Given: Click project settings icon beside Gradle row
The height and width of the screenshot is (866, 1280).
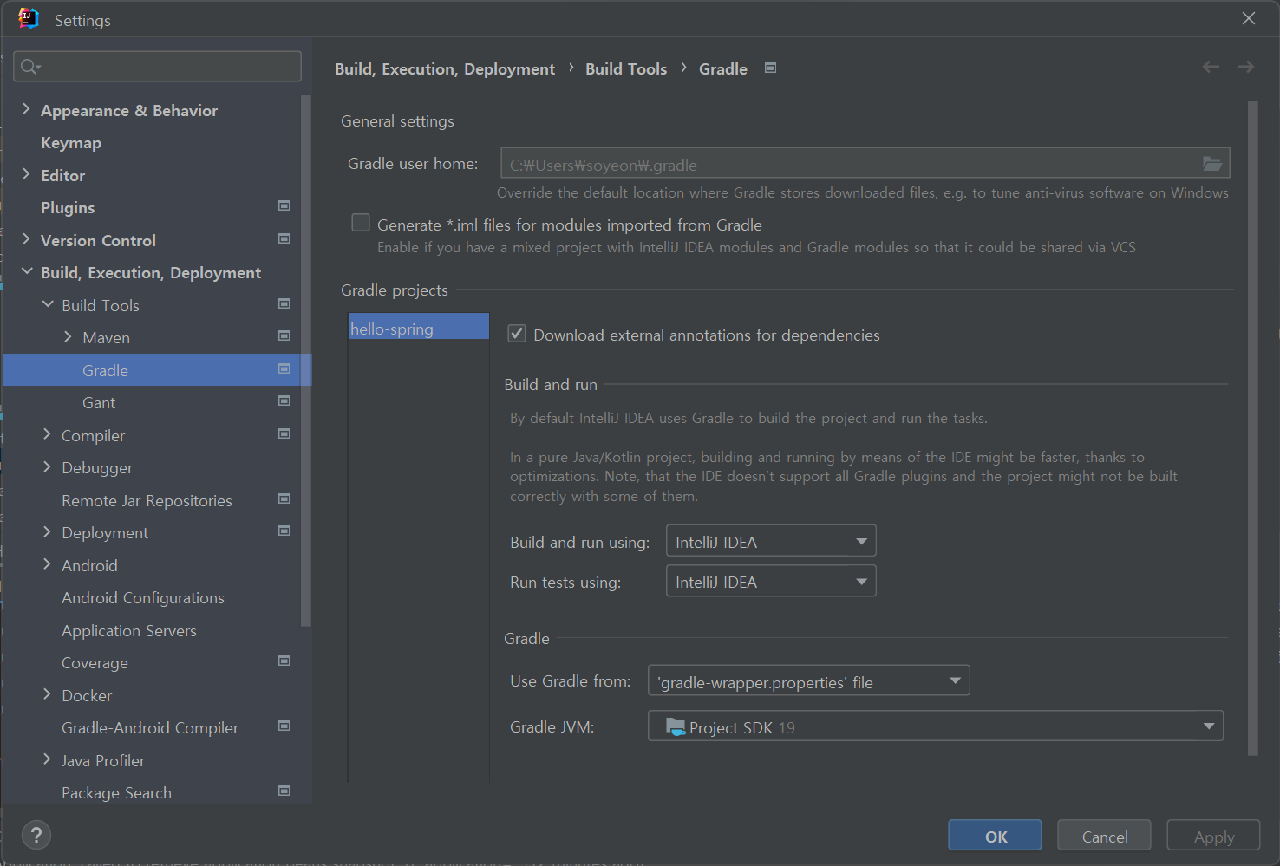Looking at the screenshot, I should coord(284,368).
